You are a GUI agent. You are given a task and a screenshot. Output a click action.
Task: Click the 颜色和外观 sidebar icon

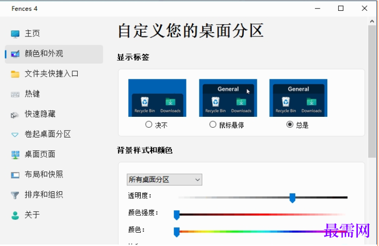[x=15, y=54]
